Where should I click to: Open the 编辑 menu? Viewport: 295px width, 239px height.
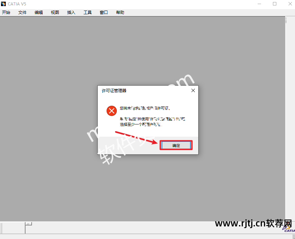point(39,13)
